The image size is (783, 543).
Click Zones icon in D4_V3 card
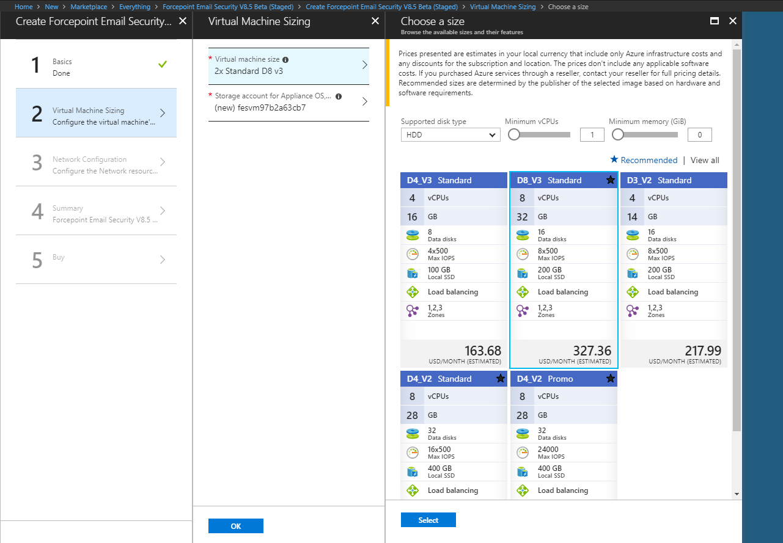tap(412, 311)
